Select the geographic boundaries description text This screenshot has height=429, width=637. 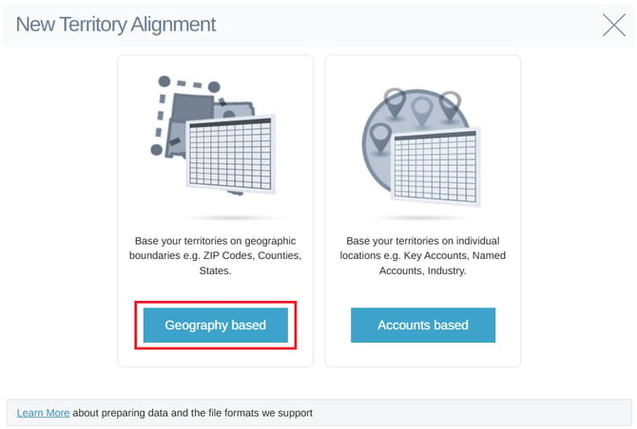[215, 256]
